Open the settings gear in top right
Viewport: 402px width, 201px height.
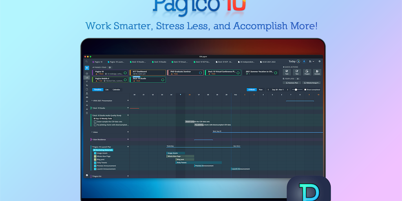click(x=320, y=62)
